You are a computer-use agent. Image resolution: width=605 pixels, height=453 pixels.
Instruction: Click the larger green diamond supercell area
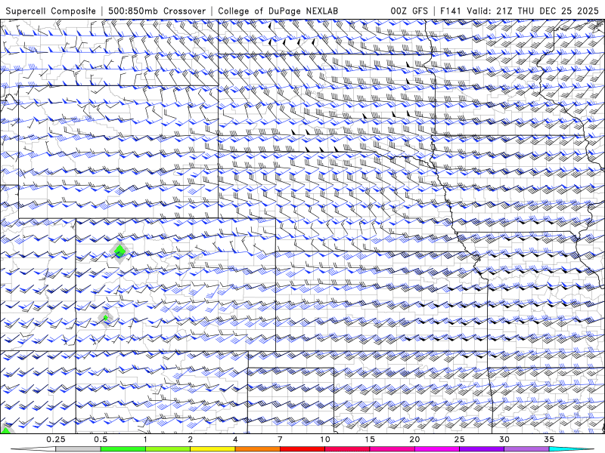click(119, 251)
